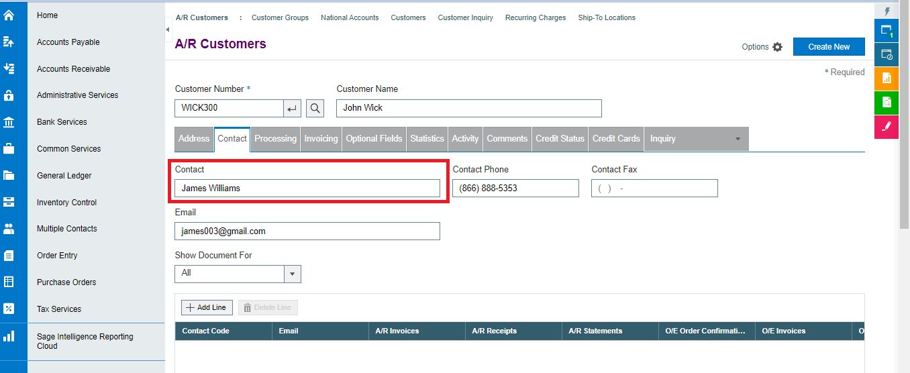Click the Contact field James Williams
This screenshot has height=373, width=910.
pyautogui.click(x=307, y=189)
